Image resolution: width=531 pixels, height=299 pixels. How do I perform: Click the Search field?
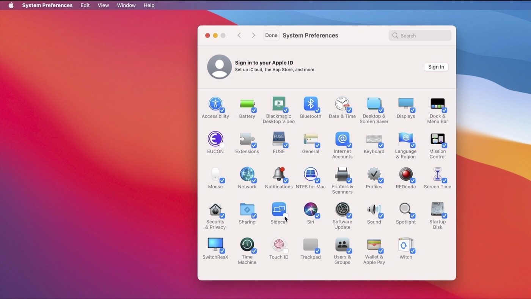(x=420, y=36)
